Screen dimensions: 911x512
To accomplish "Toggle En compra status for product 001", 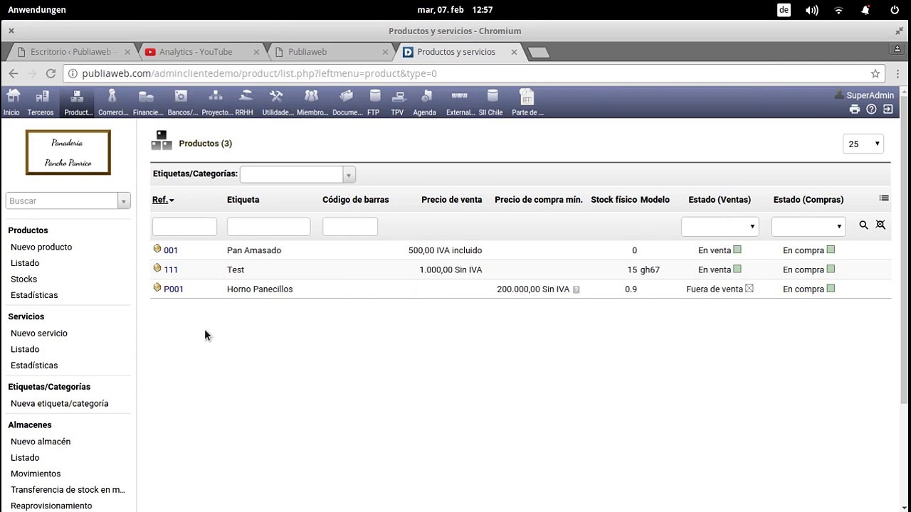I will [x=831, y=250].
